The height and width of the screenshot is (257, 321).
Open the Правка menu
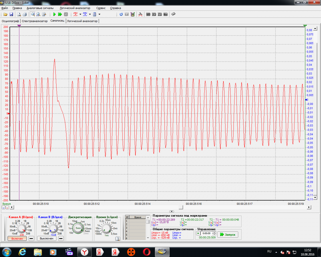click(17, 8)
